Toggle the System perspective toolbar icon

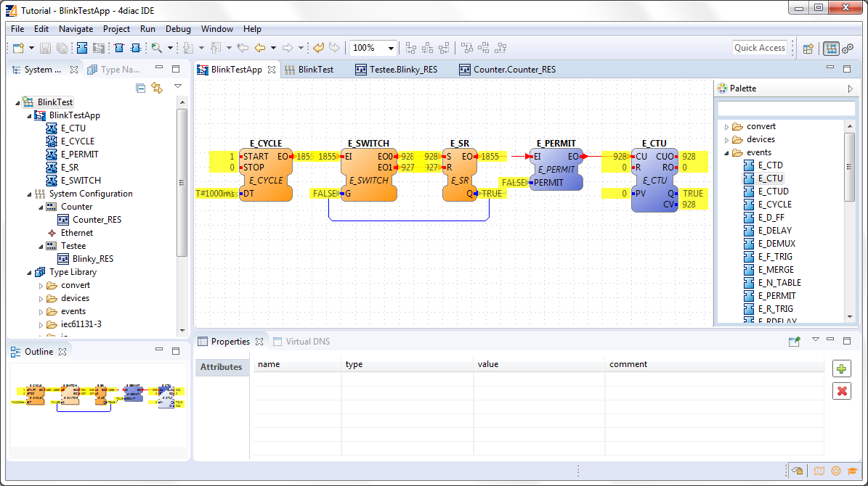click(x=830, y=48)
